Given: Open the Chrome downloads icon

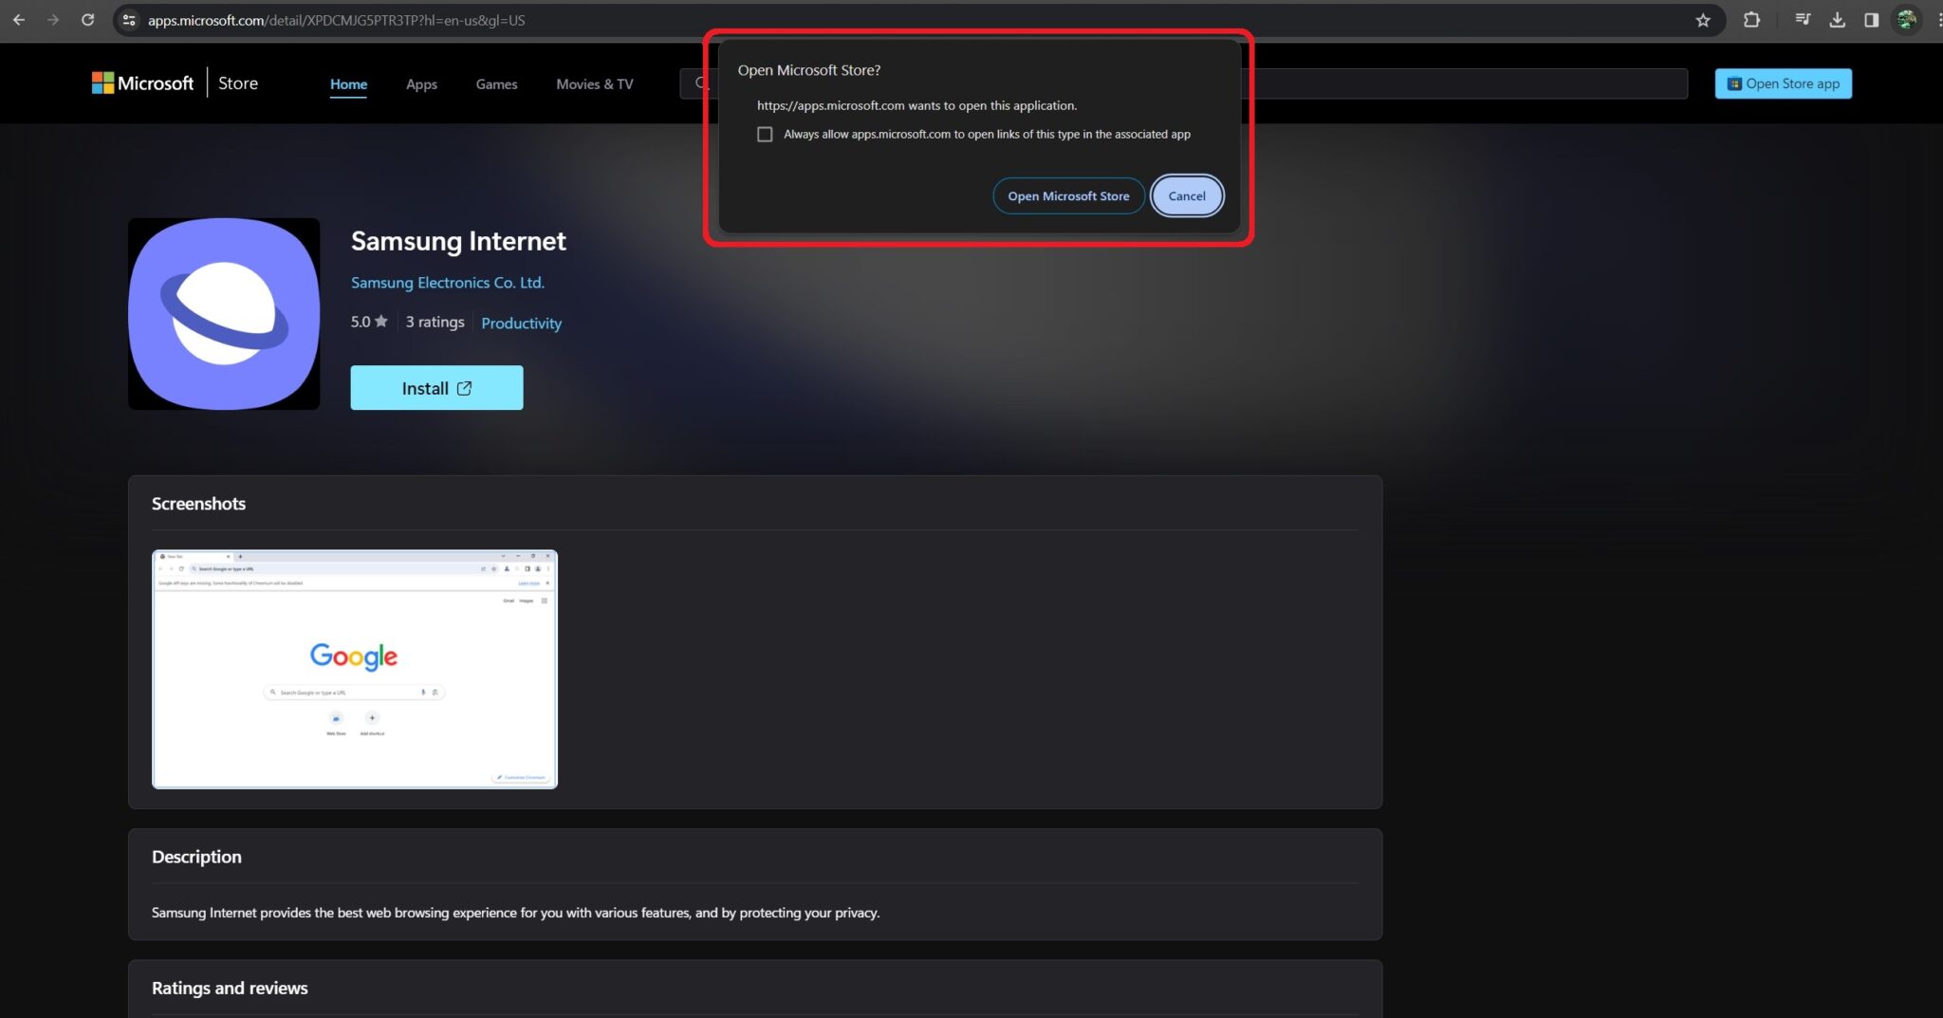Looking at the screenshot, I should [x=1839, y=20].
